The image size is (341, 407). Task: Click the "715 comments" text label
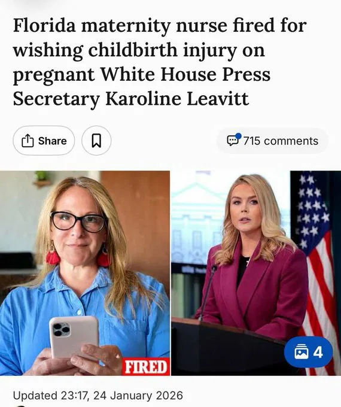(281, 141)
